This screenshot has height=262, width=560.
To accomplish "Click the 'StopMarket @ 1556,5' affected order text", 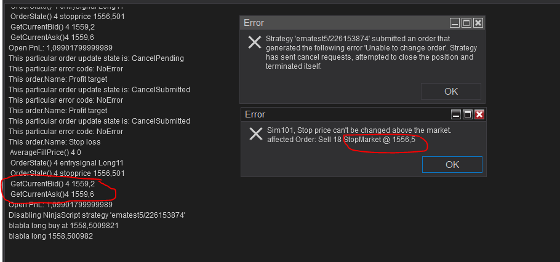I will coord(379,140).
